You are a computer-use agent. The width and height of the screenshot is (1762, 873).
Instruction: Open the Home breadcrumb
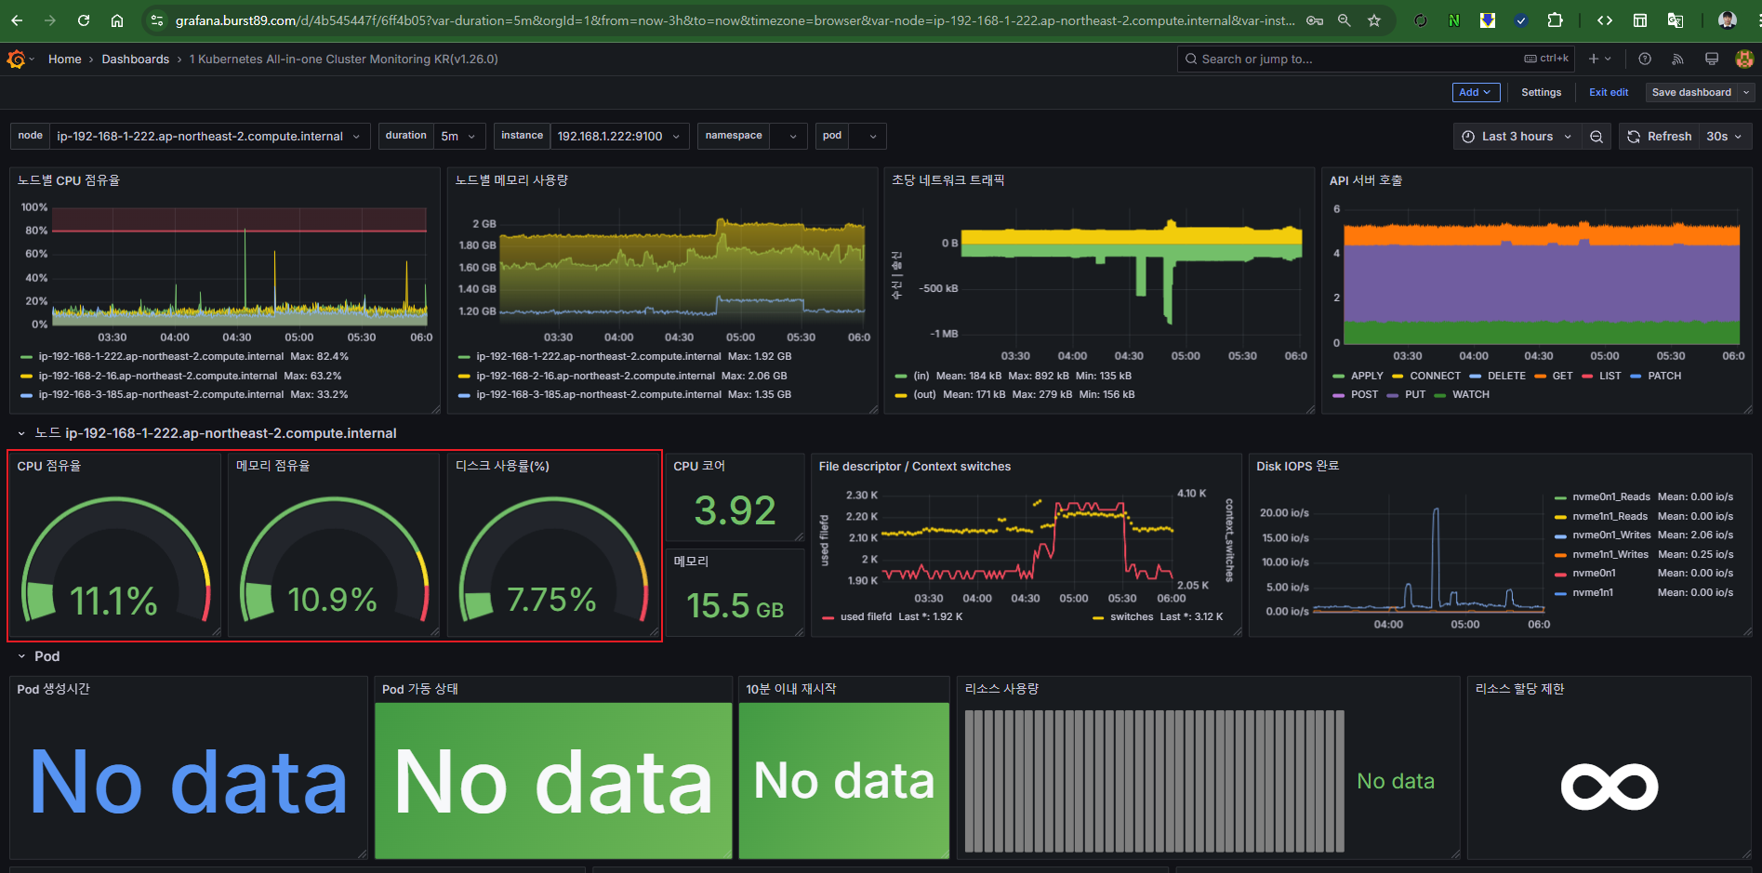65,59
